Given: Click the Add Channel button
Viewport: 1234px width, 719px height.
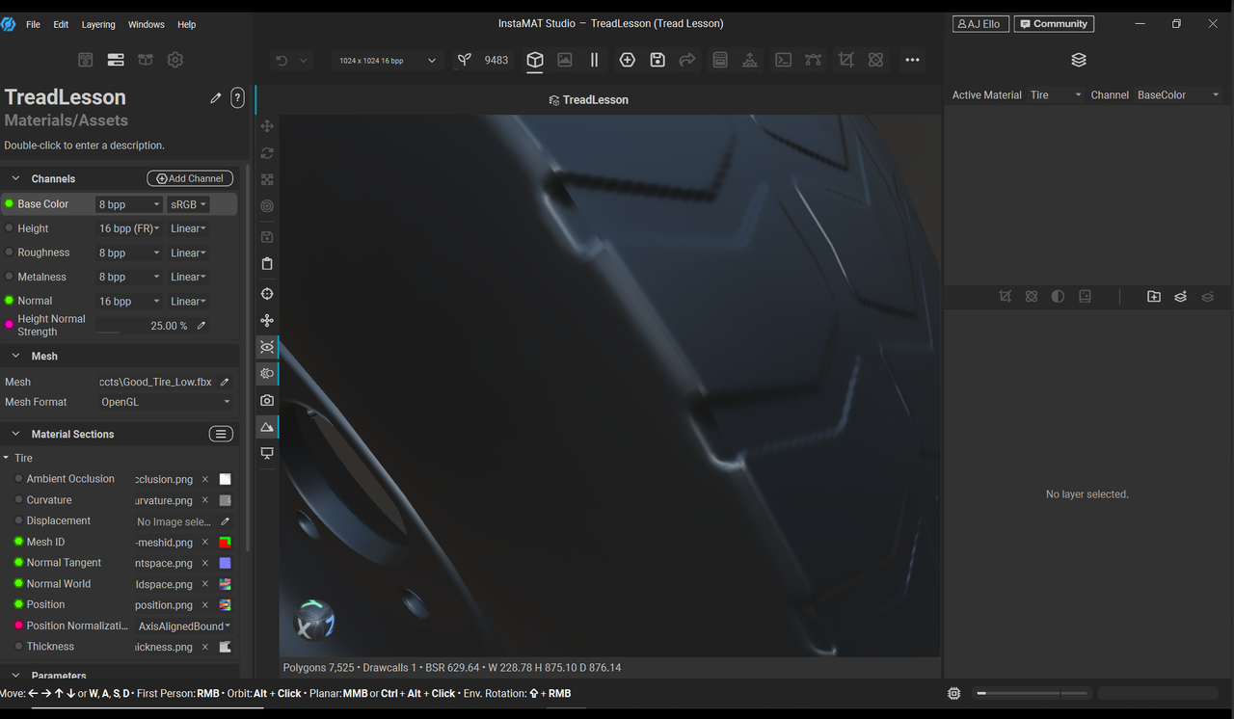Looking at the screenshot, I should [190, 178].
